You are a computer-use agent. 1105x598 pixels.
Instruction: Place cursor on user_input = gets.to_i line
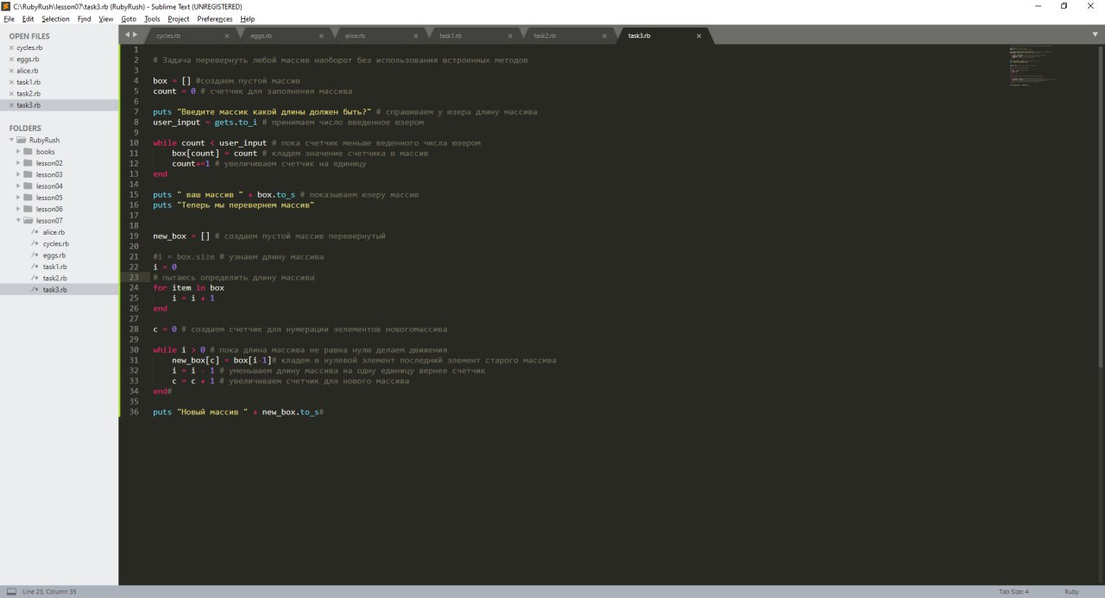(x=288, y=122)
